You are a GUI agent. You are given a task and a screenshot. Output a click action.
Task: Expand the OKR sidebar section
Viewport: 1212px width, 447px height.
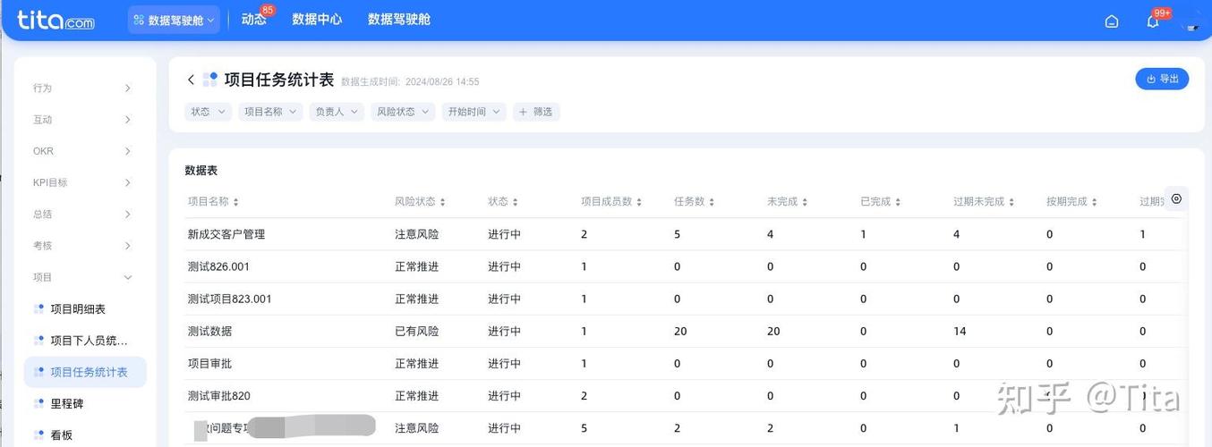pyautogui.click(x=82, y=151)
